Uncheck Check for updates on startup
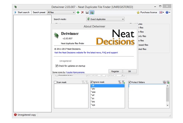The height and width of the screenshot is (123, 183). [57, 66]
